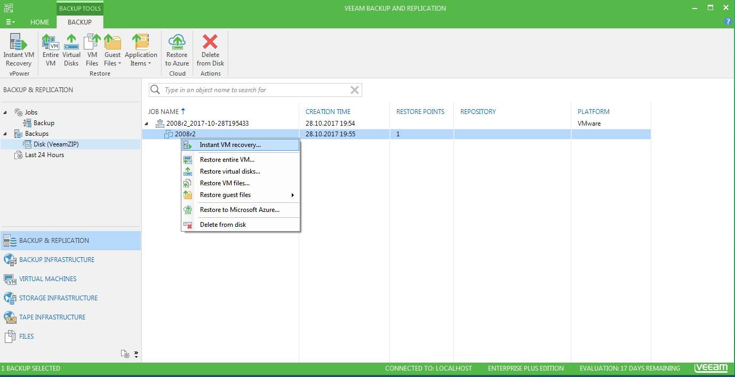Sort by PLATFORM column header

(x=594, y=112)
